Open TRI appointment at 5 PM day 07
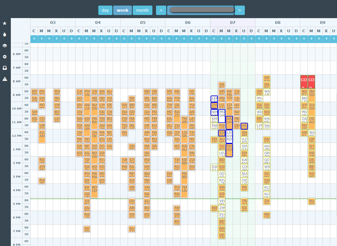Image resolution: width=337 pixels, height=246 pixels. (x=244, y=201)
